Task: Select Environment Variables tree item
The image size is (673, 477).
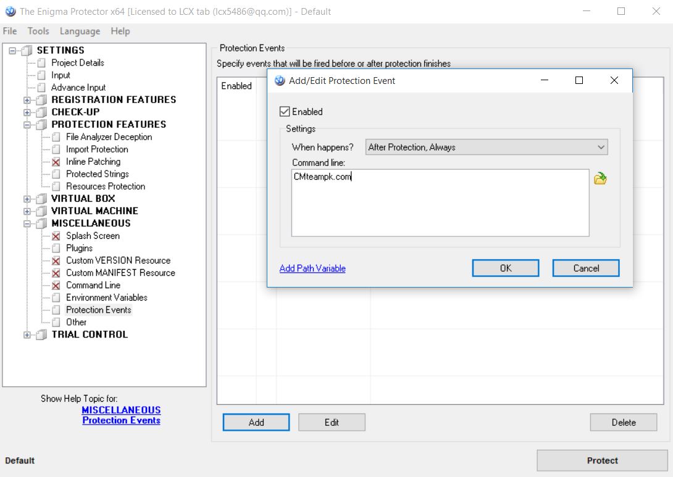Action: pyautogui.click(x=106, y=297)
